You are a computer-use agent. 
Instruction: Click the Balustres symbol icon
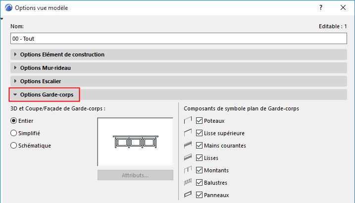188,182
